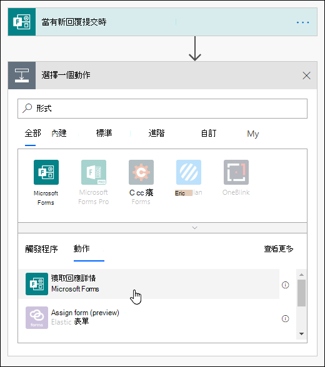Image resolution: width=325 pixels, height=367 pixels.
Task: Click the 查看更多 link
Action: click(x=279, y=249)
